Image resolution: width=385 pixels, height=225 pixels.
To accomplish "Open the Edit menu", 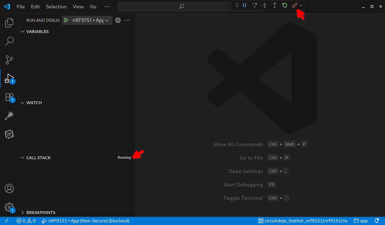I will coord(35,6).
